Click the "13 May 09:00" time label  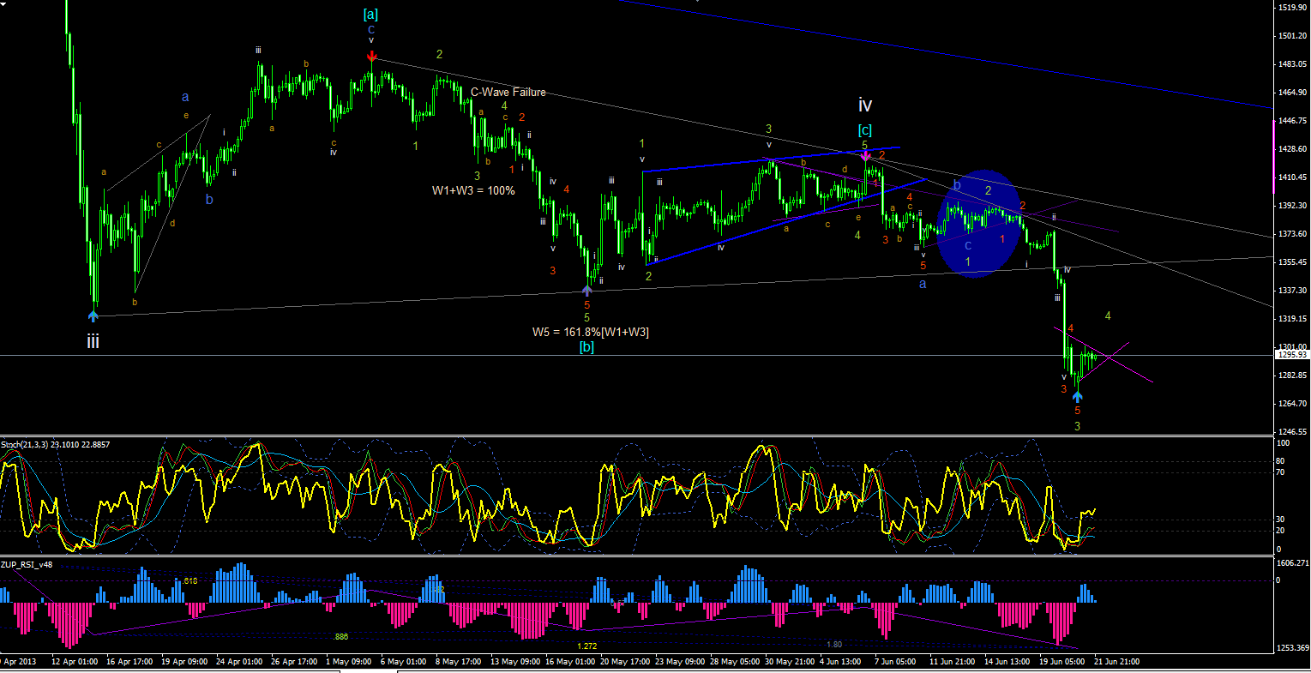(x=514, y=662)
